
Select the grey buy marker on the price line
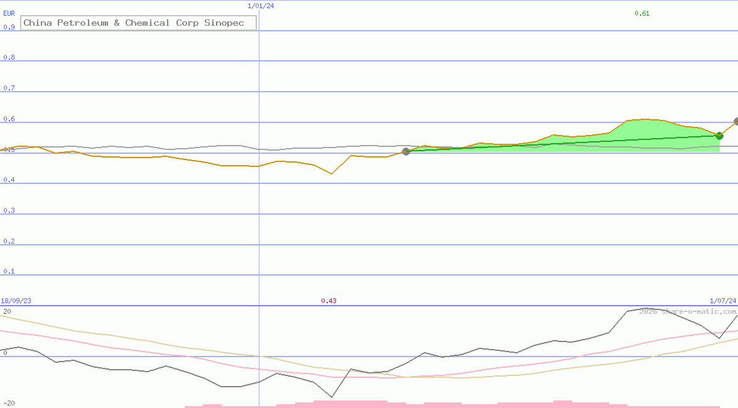[406, 151]
